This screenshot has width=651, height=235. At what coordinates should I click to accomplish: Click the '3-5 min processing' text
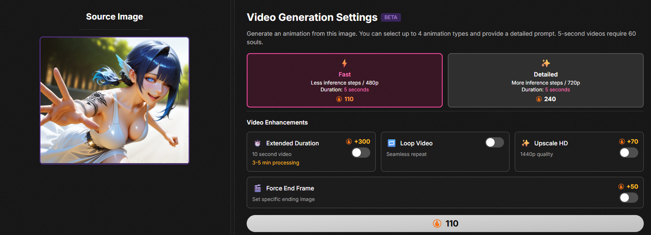[276, 163]
